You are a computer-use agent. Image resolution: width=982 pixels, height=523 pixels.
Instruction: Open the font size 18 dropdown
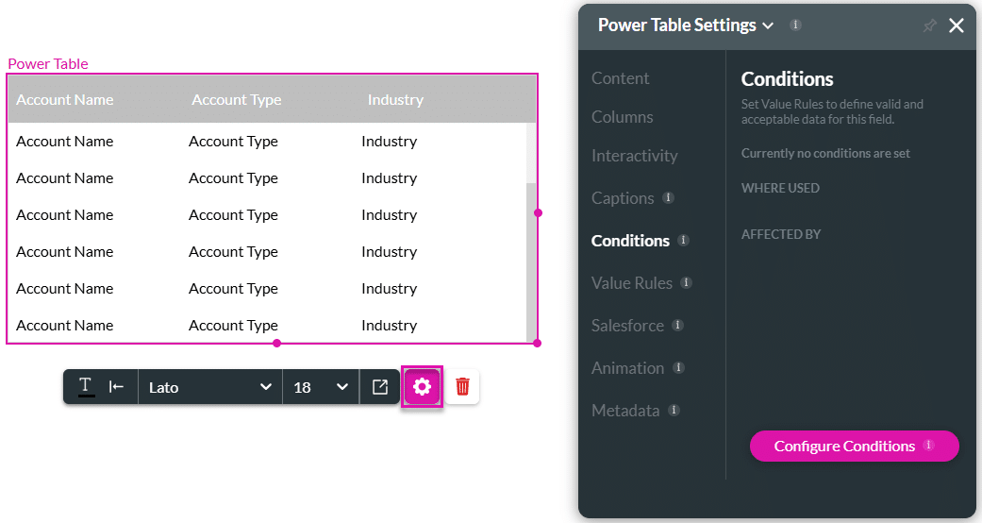[x=321, y=387]
